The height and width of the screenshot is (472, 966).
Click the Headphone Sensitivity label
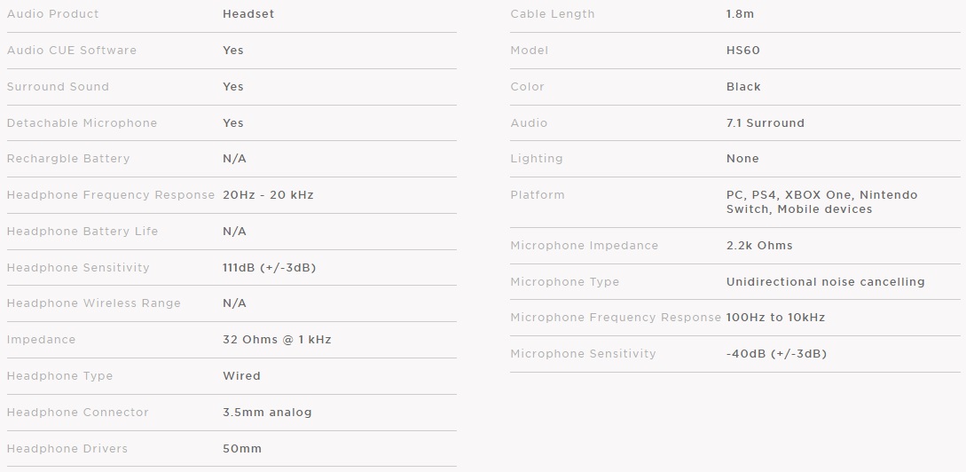(78, 268)
